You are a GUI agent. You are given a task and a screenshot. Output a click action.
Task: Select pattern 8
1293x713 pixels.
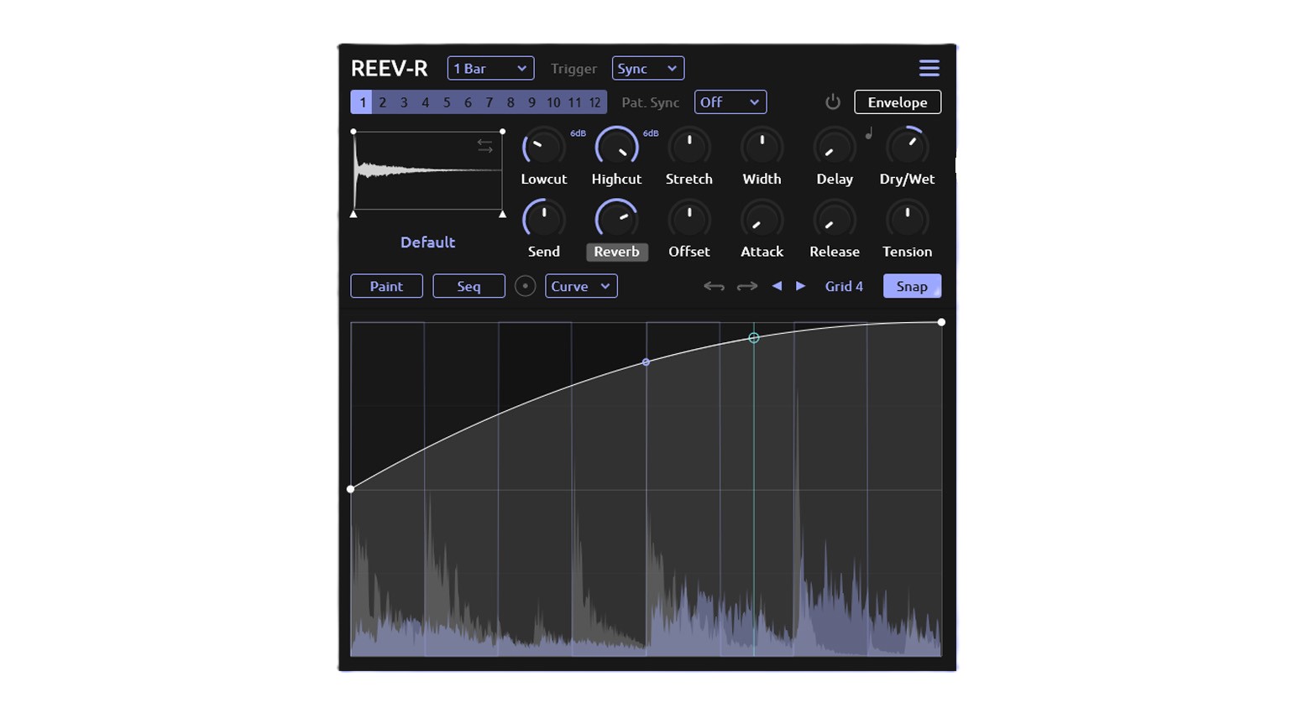[510, 102]
